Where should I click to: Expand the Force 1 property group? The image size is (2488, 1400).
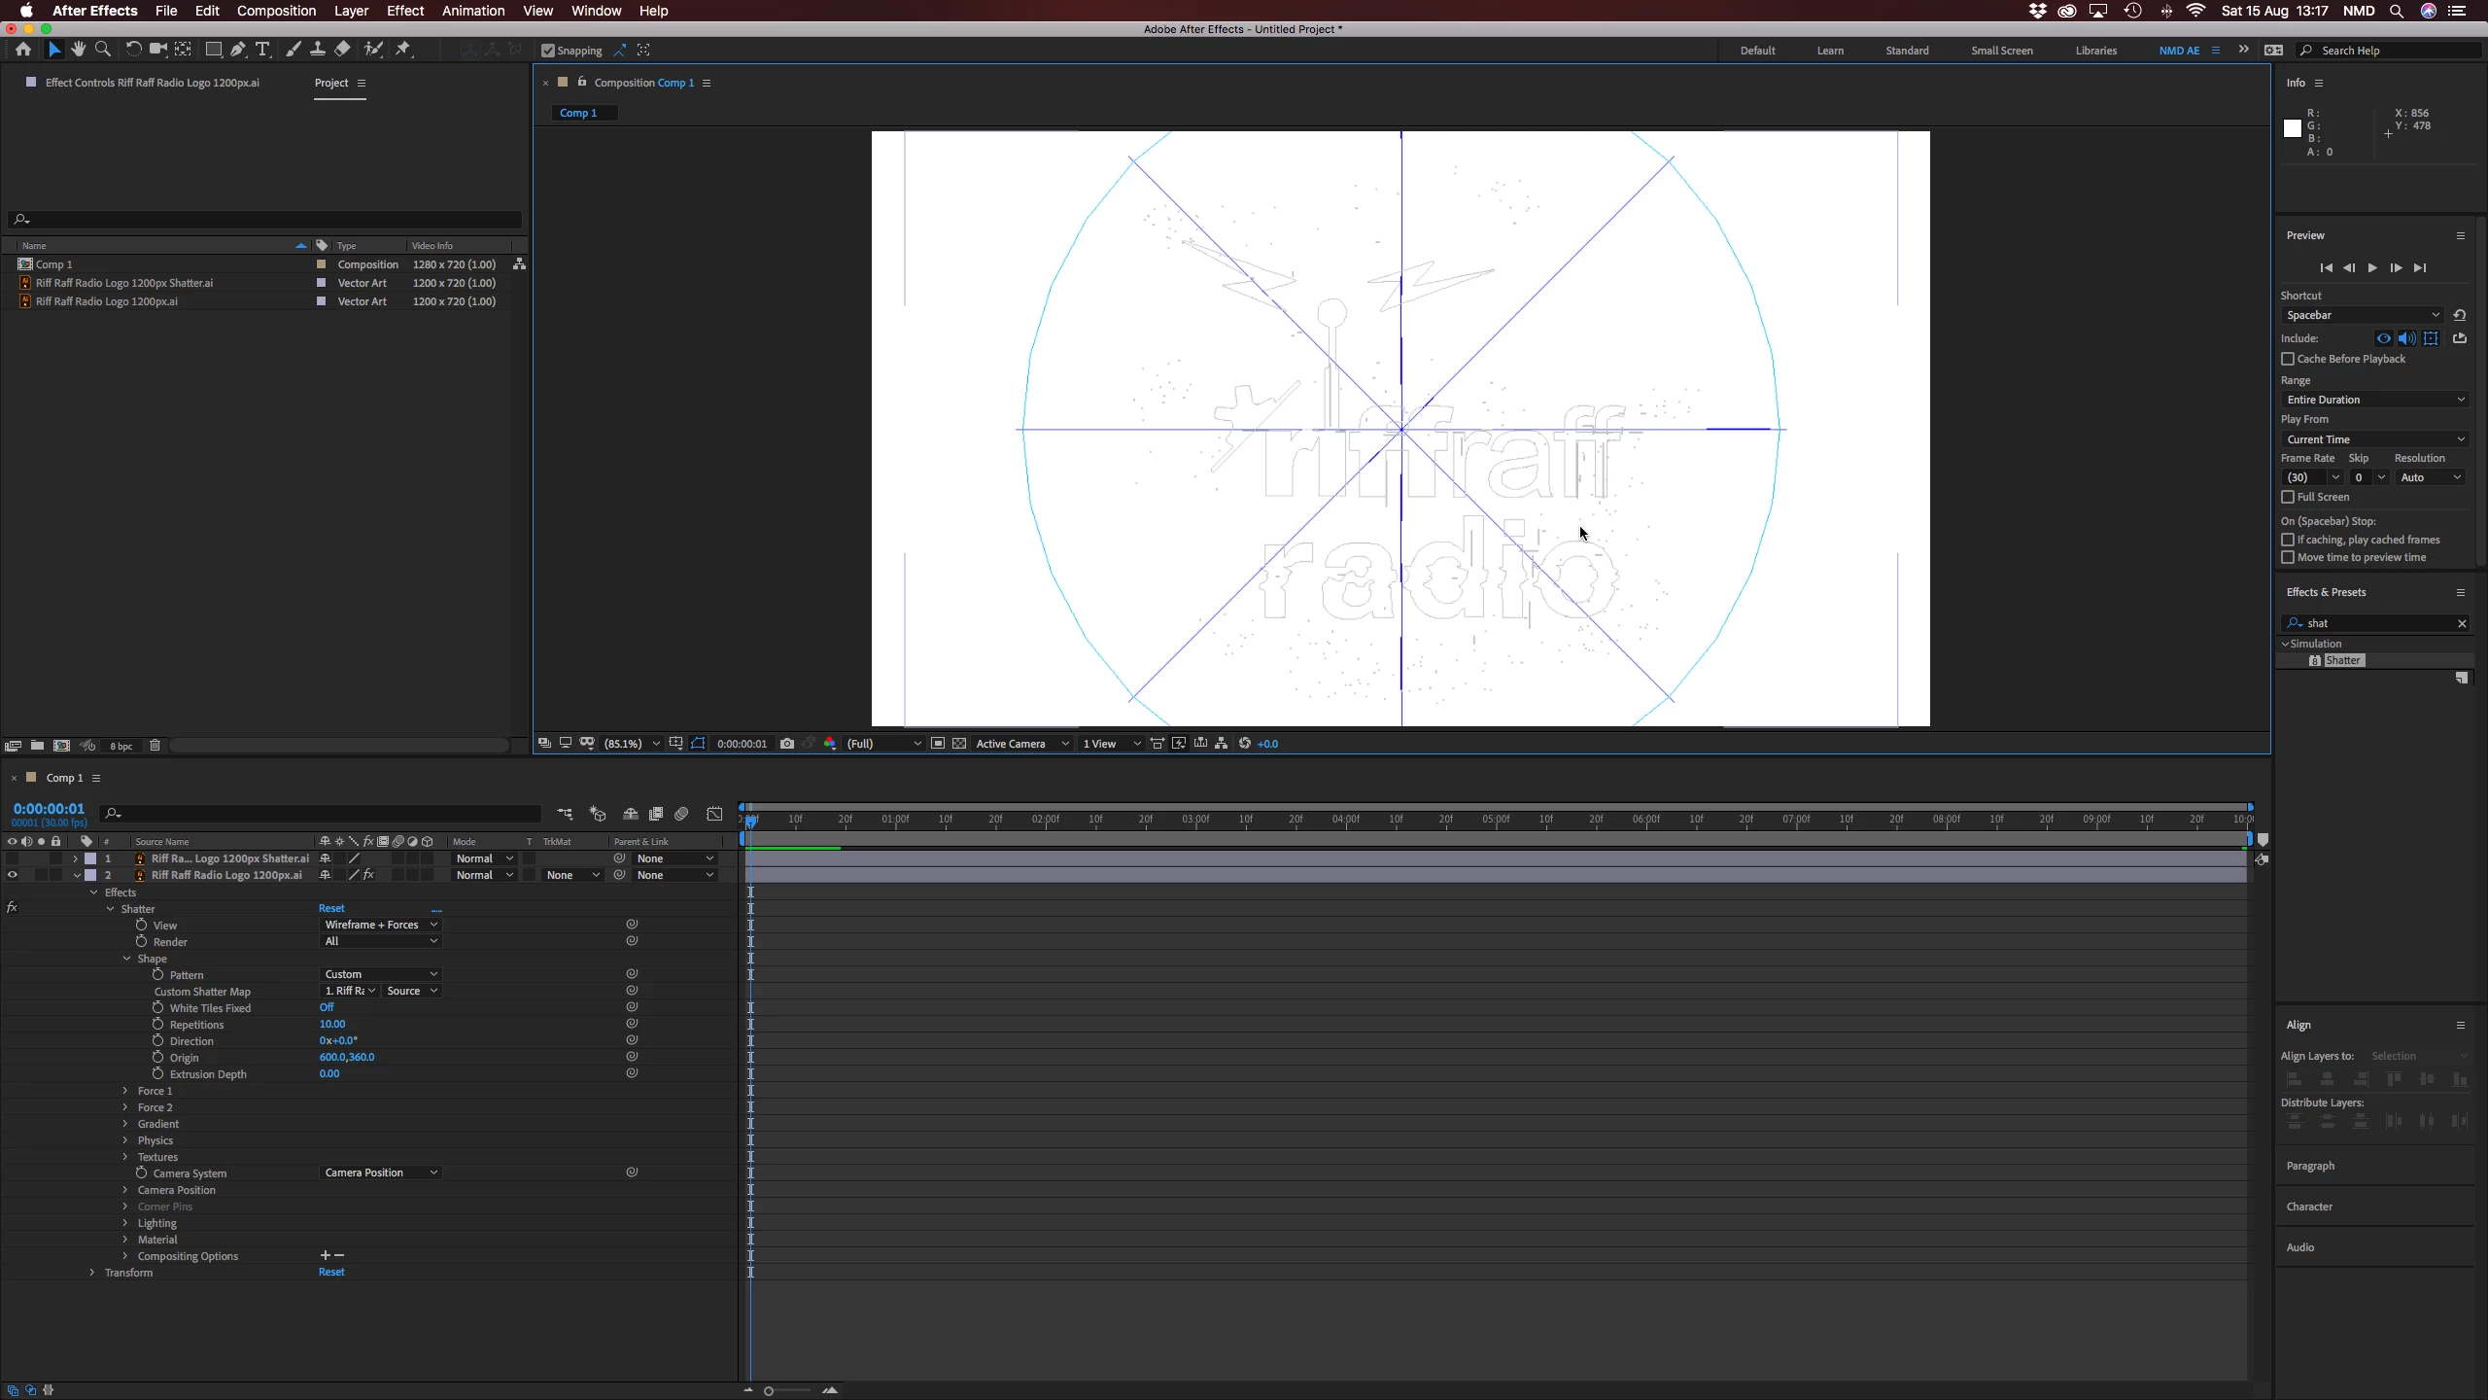click(125, 1091)
